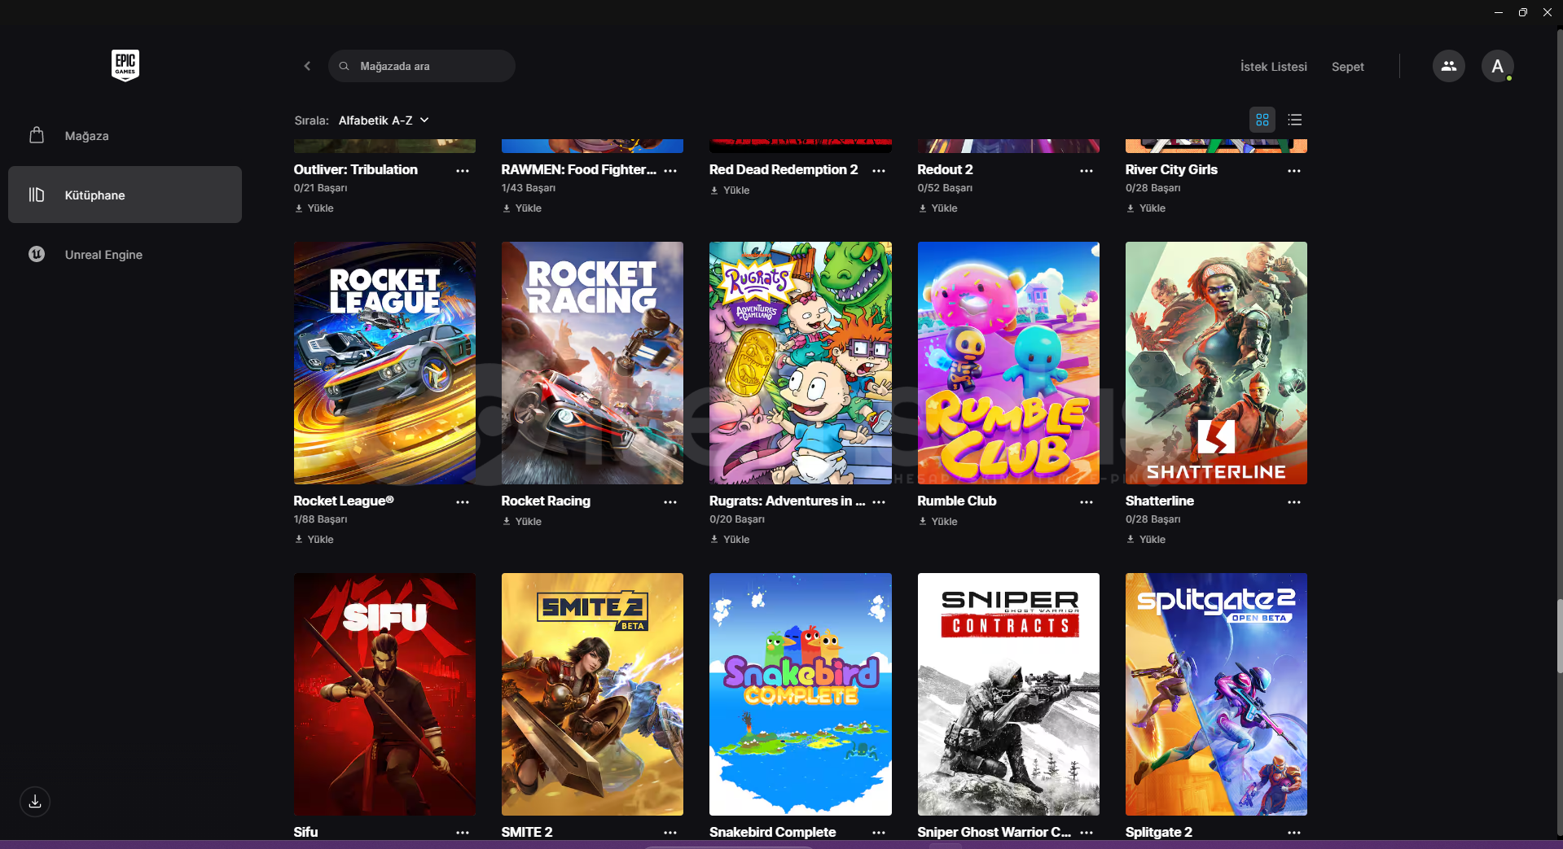
Task: Install Red Dead Redemption 2 via Yükle
Action: 730,190
